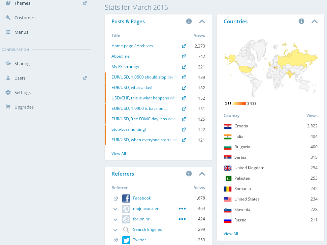This screenshot has width=327, height=245.
Task: Click the three dots next to forum.hr
Action: pyautogui.click(x=182, y=219)
